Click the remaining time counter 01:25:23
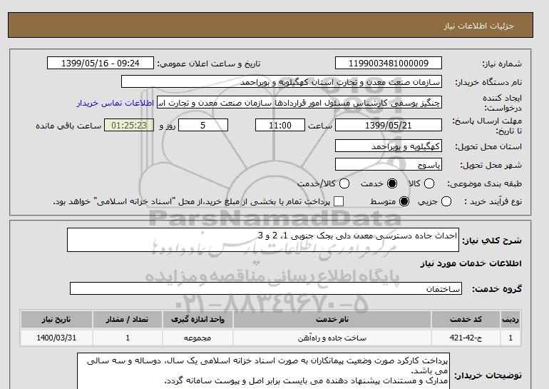This screenshot has width=549, height=389. [x=129, y=125]
